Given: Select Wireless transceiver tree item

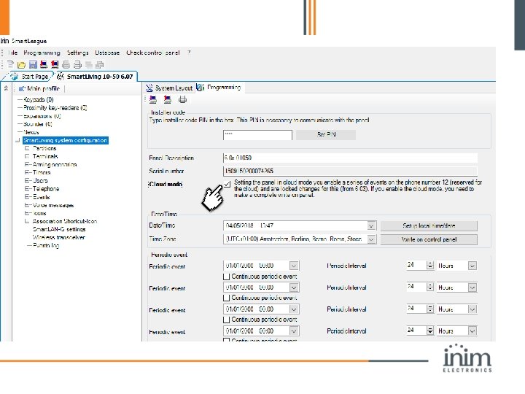Looking at the screenshot, I should point(58,238).
